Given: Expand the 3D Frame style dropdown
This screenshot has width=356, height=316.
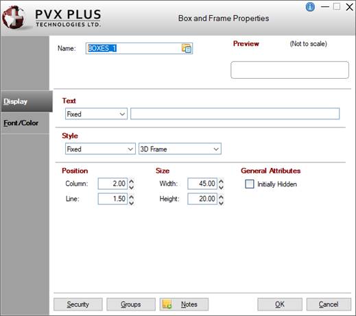Looking at the screenshot, I should [x=180, y=149].
